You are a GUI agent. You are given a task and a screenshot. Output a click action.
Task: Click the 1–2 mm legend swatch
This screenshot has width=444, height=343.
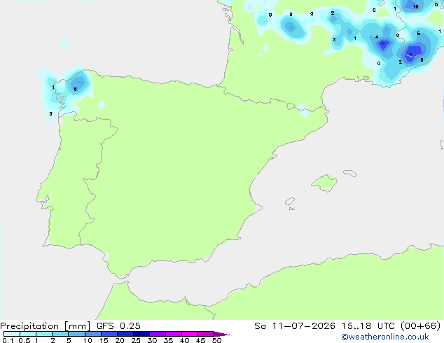tap(44, 334)
